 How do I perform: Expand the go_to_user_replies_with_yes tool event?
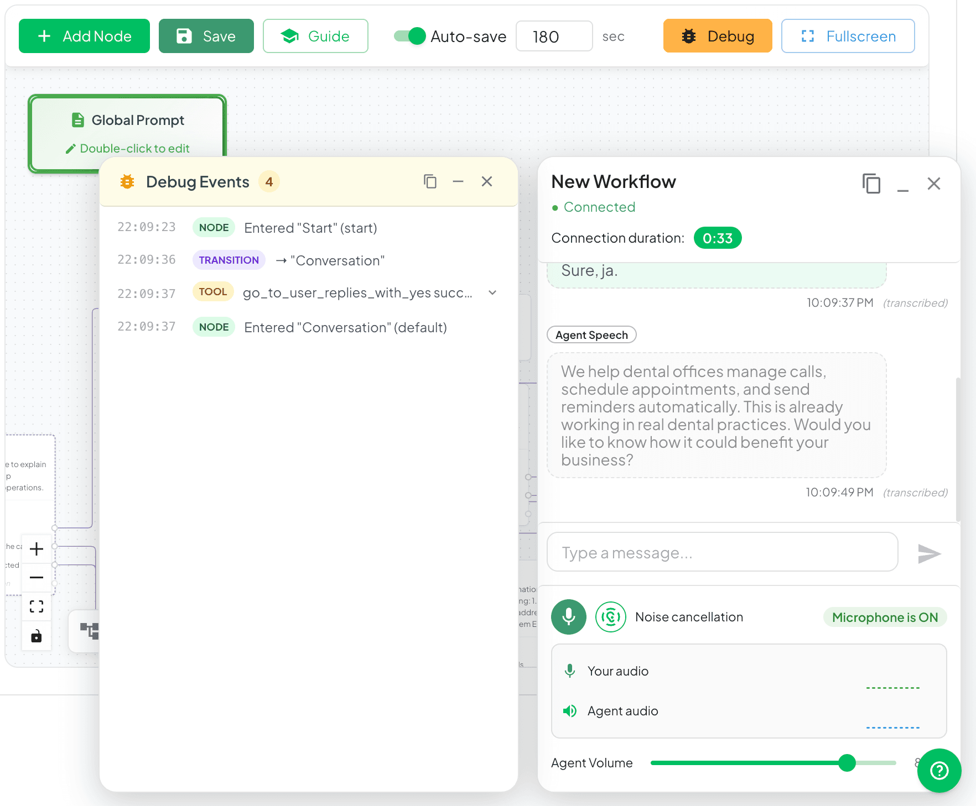[x=492, y=293]
